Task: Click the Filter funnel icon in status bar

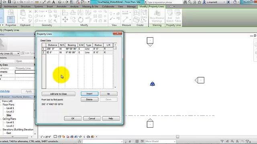Action: 247,141
